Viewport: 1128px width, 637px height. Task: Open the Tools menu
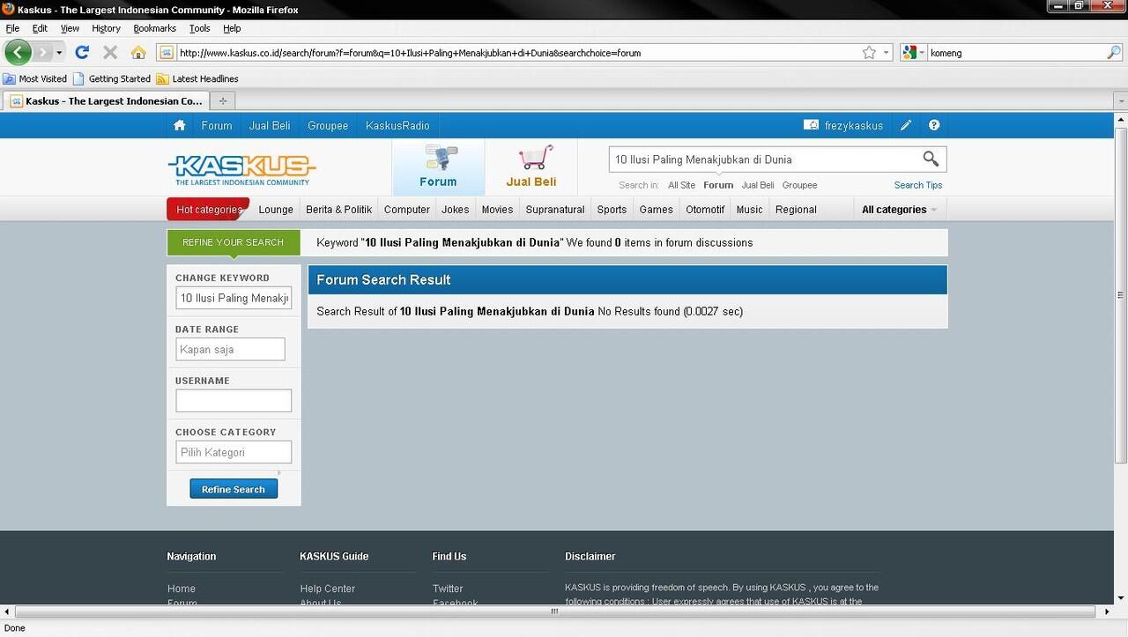pos(200,28)
